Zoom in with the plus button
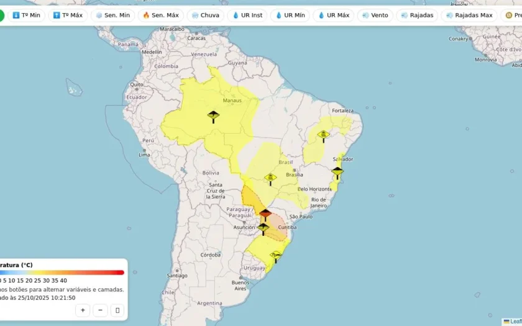Viewport: 522px width, 326px height. pos(83,310)
